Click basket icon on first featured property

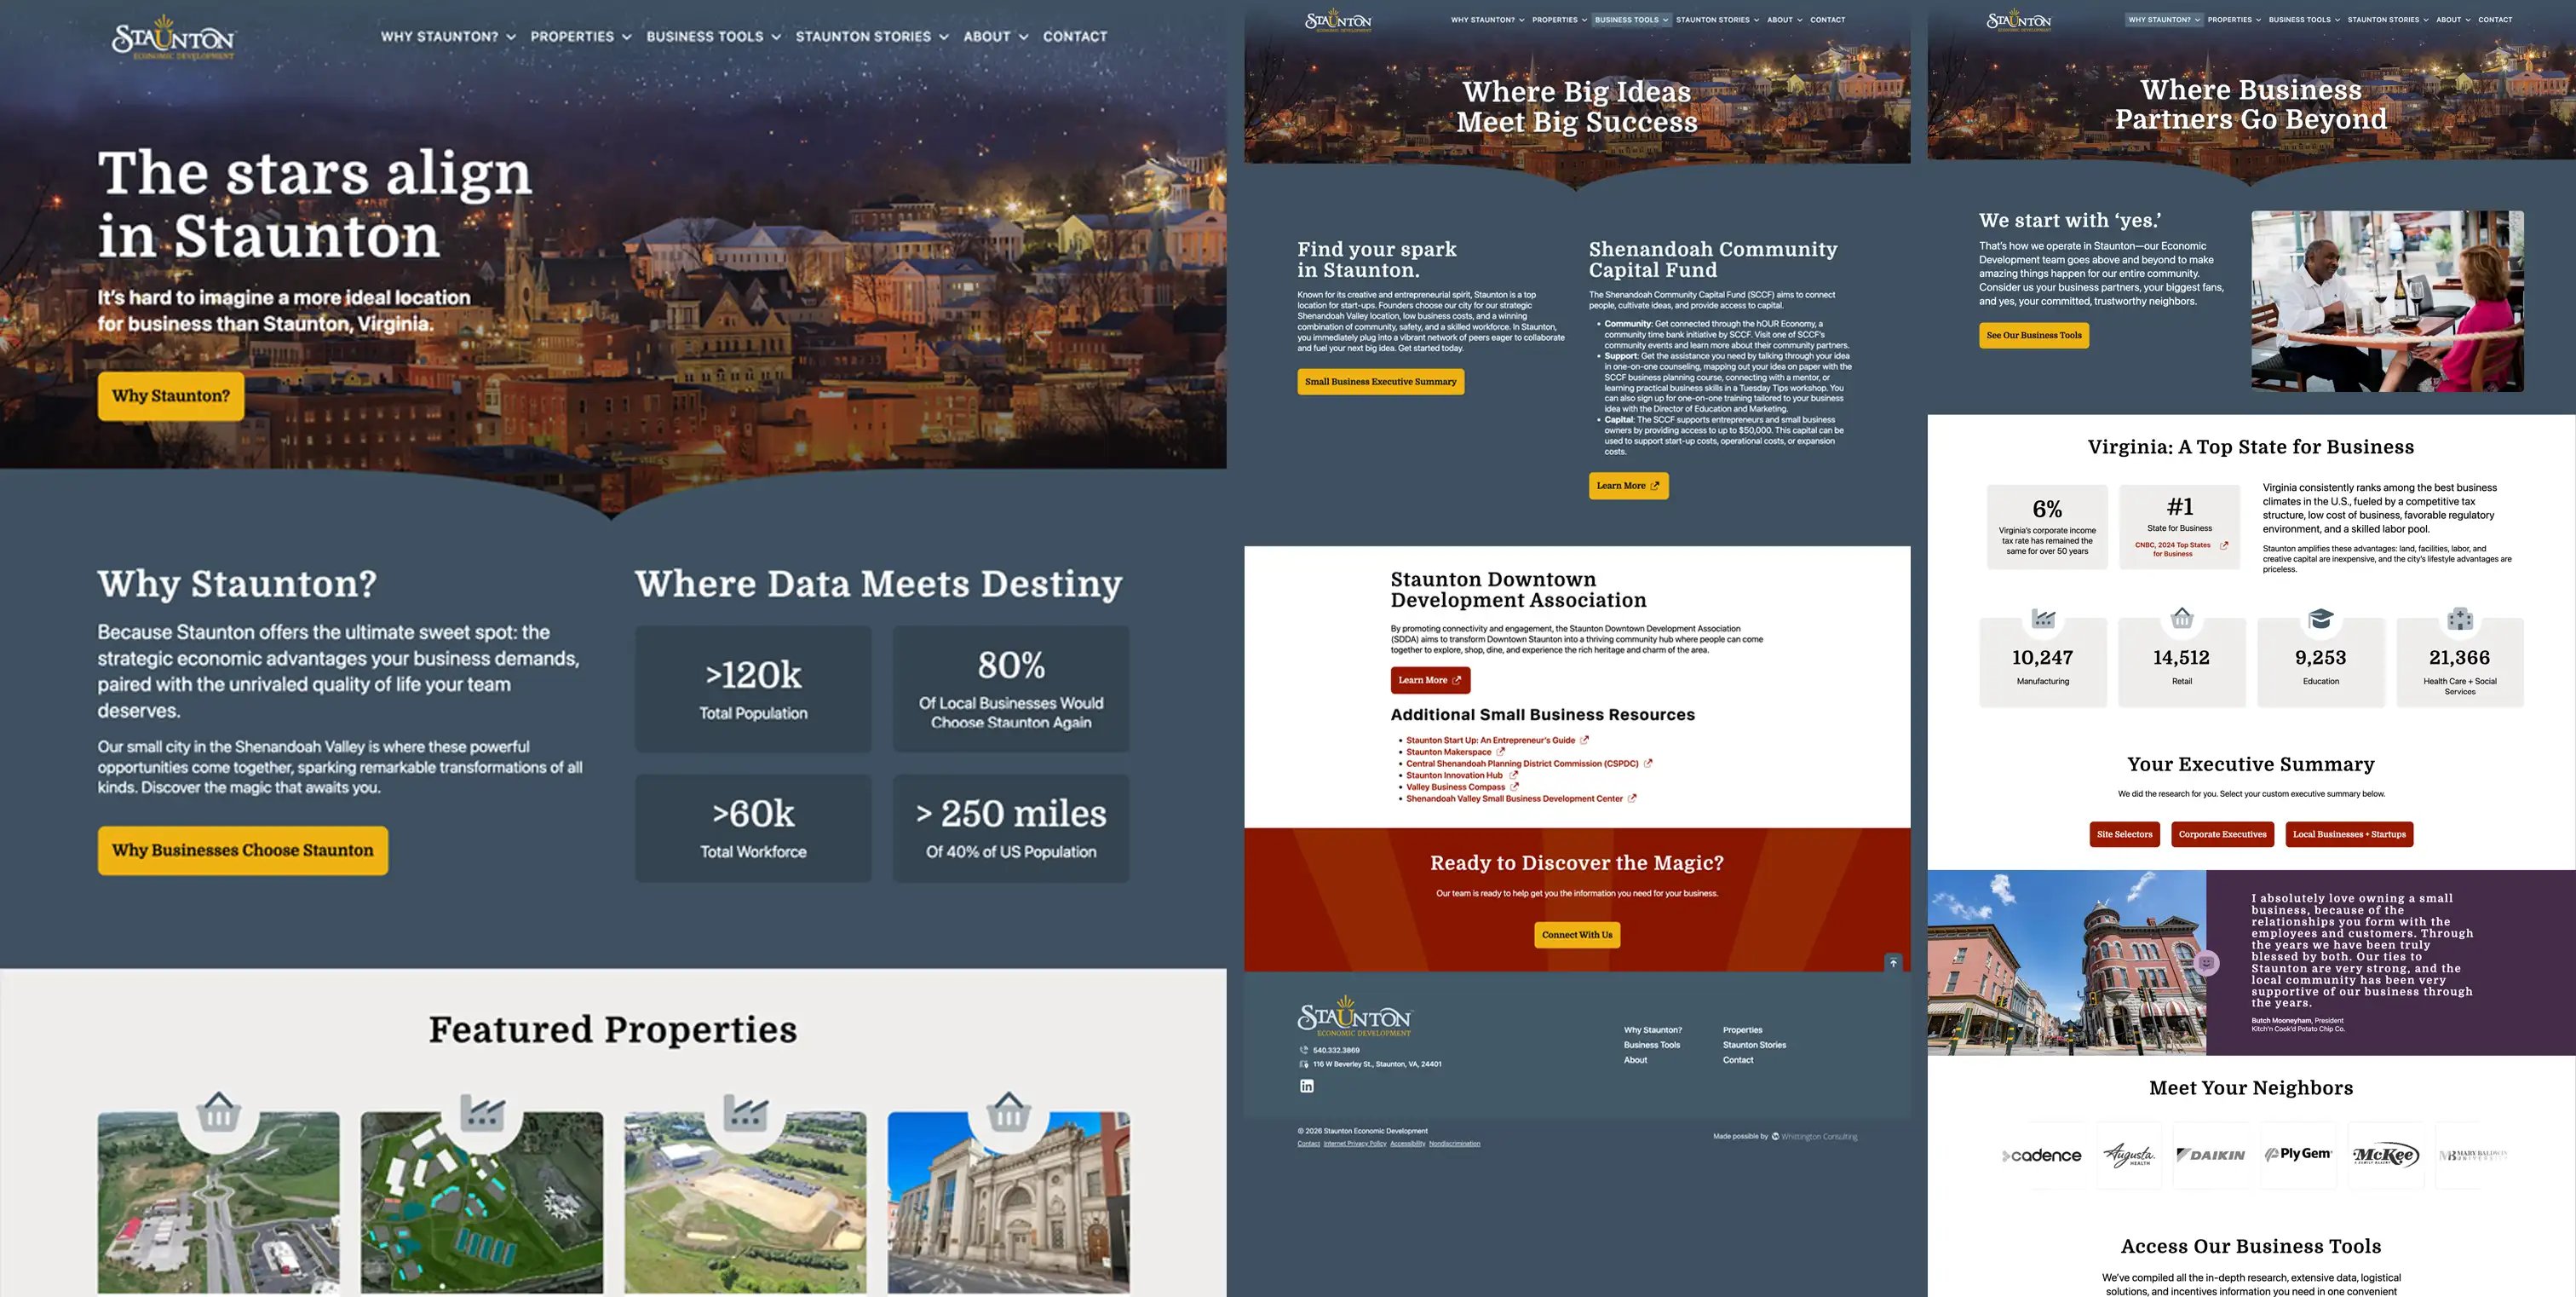218,1111
